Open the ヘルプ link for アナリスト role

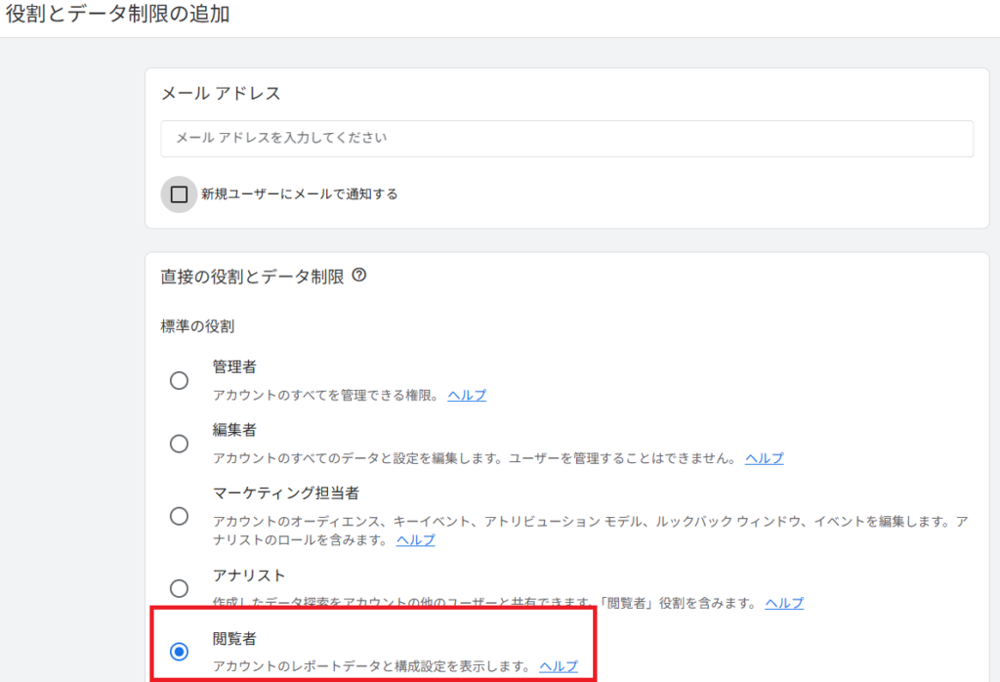(x=784, y=603)
